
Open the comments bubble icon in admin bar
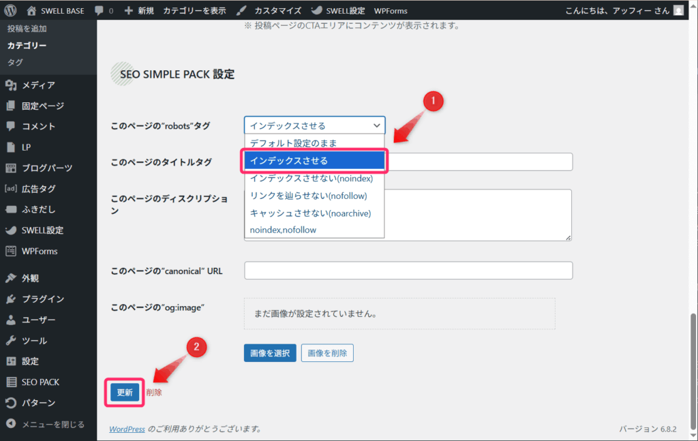pos(100,11)
